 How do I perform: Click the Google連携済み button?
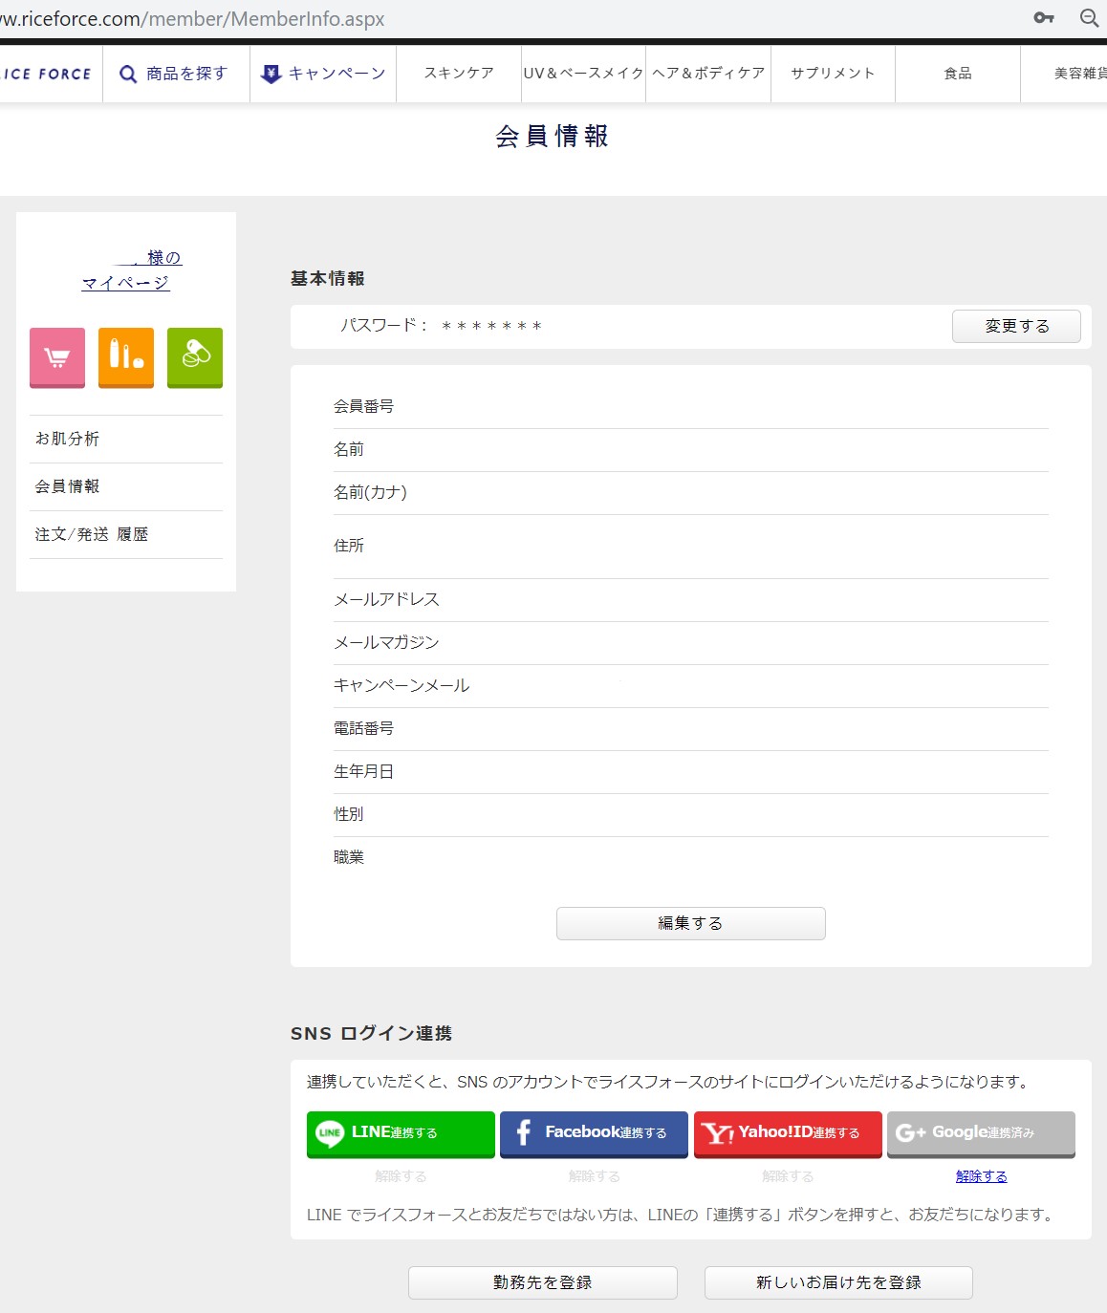981,1133
